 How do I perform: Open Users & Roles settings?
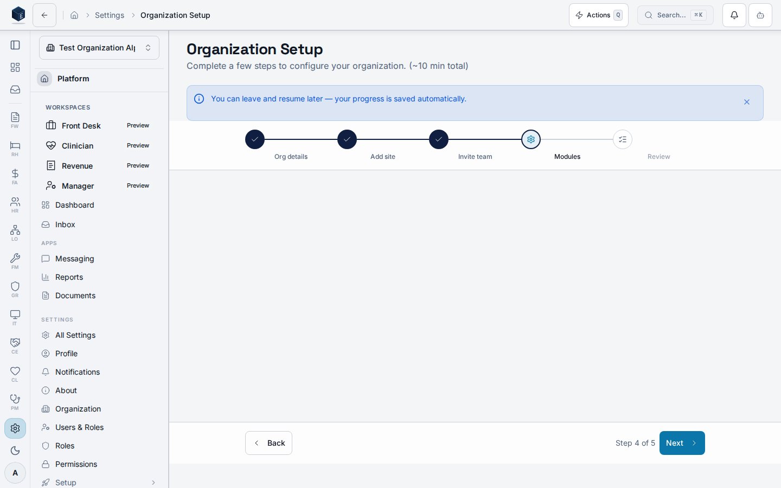coord(99,427)
